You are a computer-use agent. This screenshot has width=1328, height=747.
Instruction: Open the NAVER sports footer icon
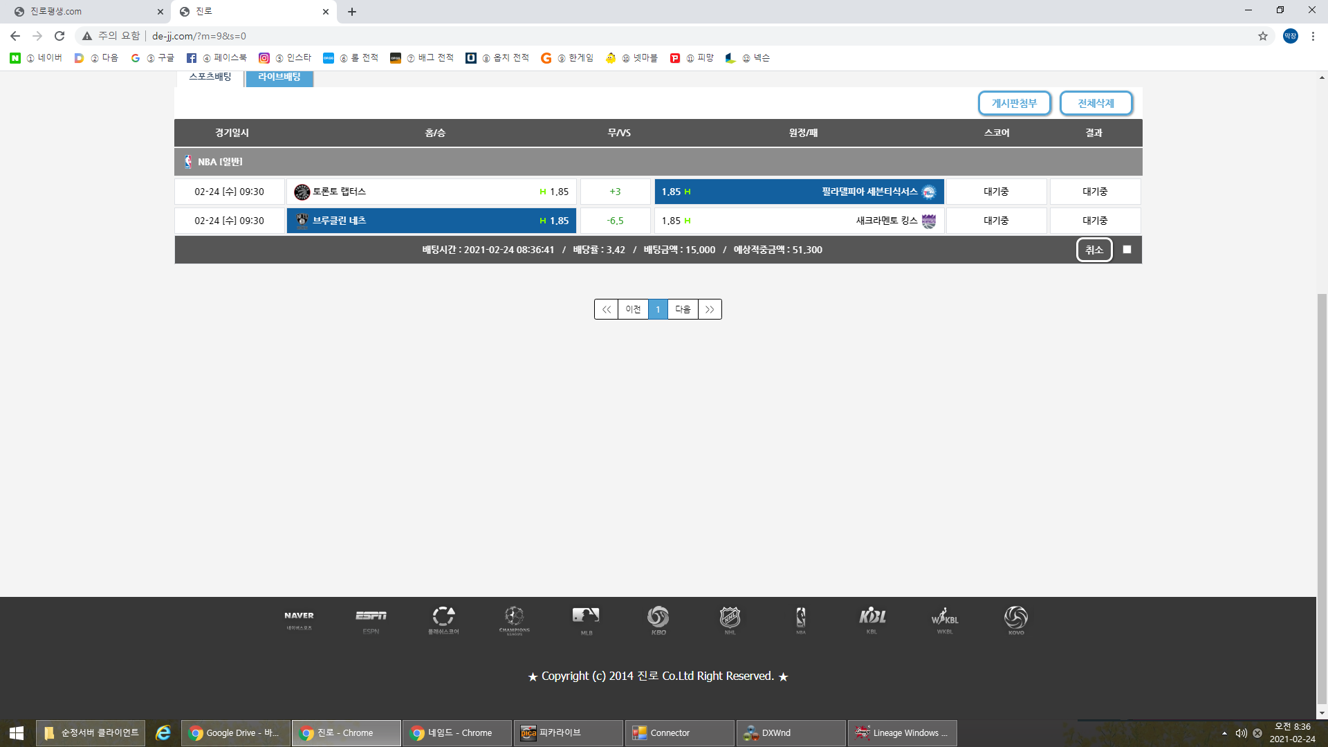coord(299,617)
